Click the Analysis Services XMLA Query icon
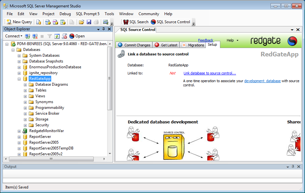The height and width of the screenshot is (193, 305). click(x=62, y=22)
